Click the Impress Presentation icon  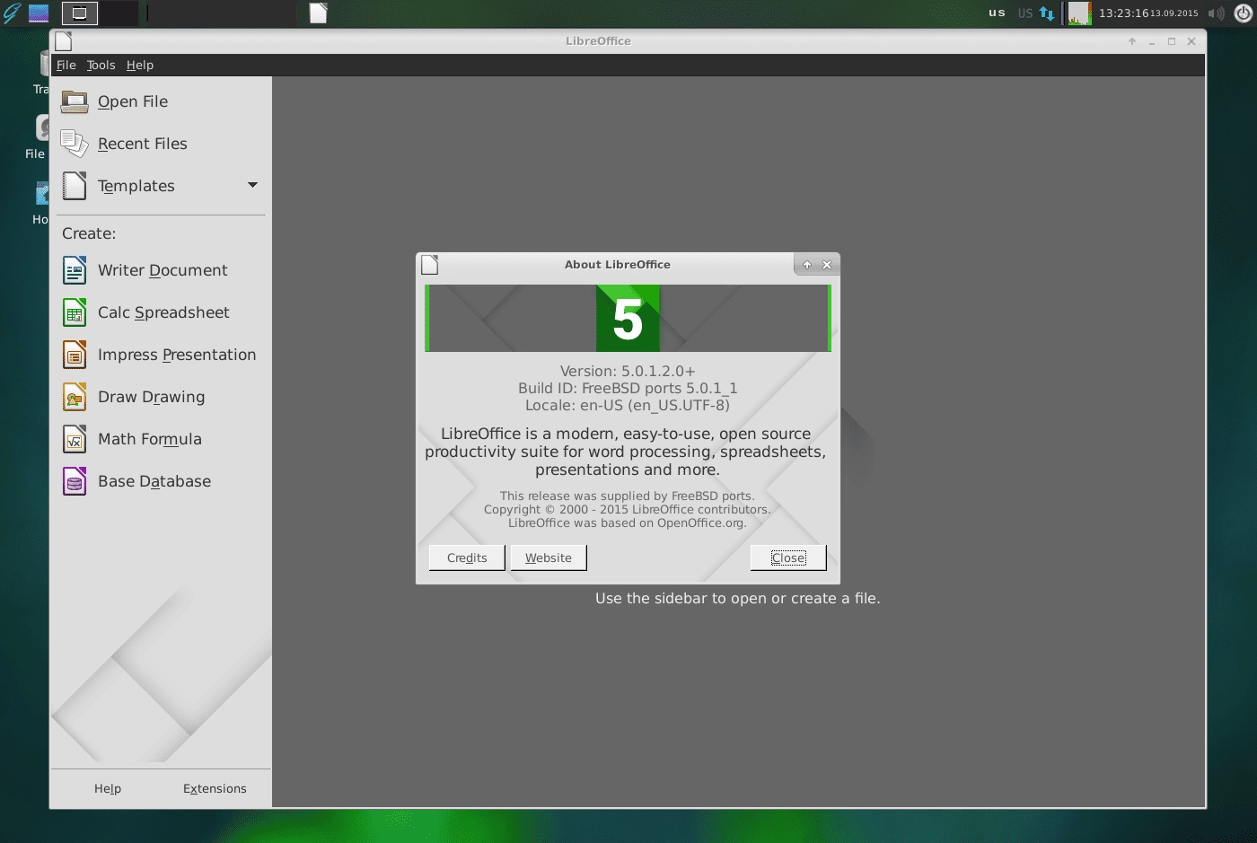pyautogui.click(x=75, y=355)
